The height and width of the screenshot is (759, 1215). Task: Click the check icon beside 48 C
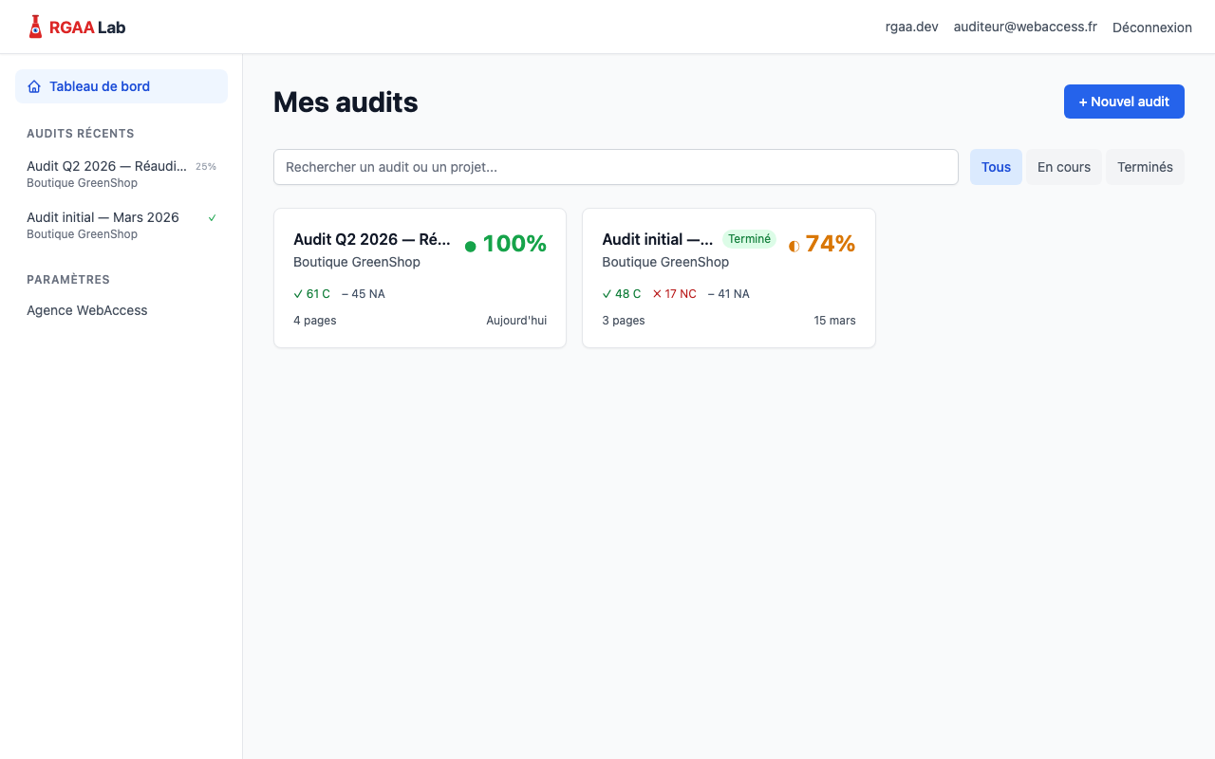[x=607, y=293]
